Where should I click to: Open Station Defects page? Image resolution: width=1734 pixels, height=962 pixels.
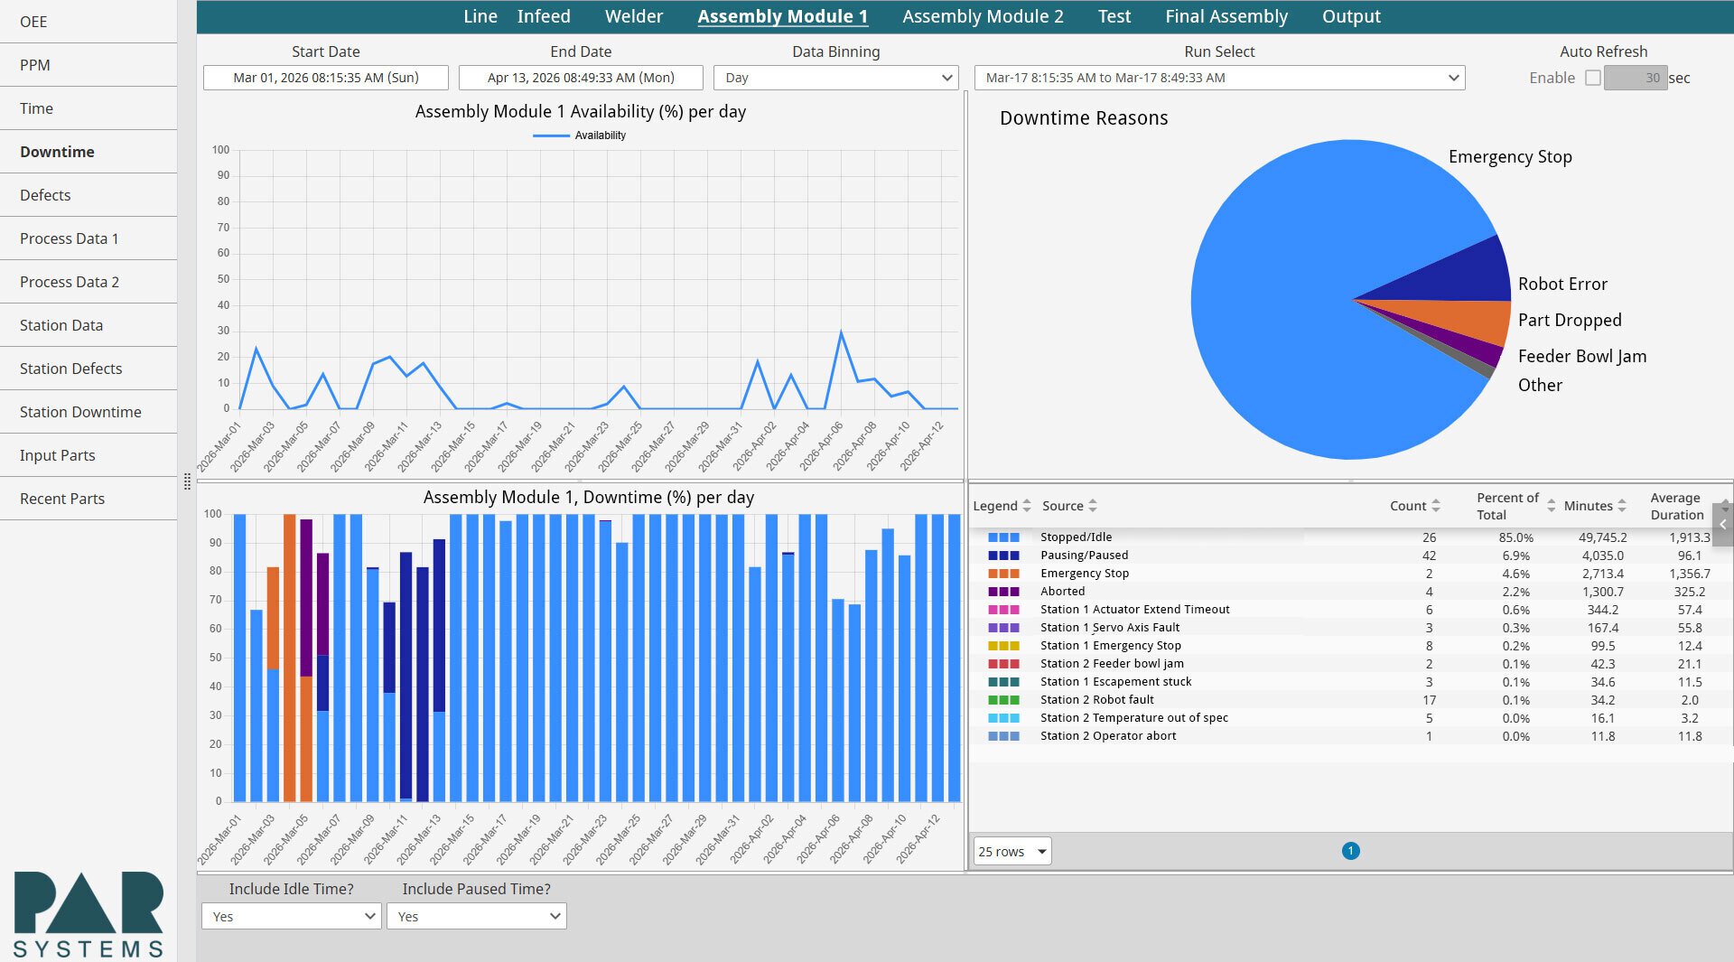click(89, 369)
